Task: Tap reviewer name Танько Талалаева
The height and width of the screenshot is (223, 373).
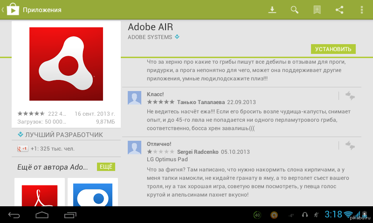Action: (201, 102)
